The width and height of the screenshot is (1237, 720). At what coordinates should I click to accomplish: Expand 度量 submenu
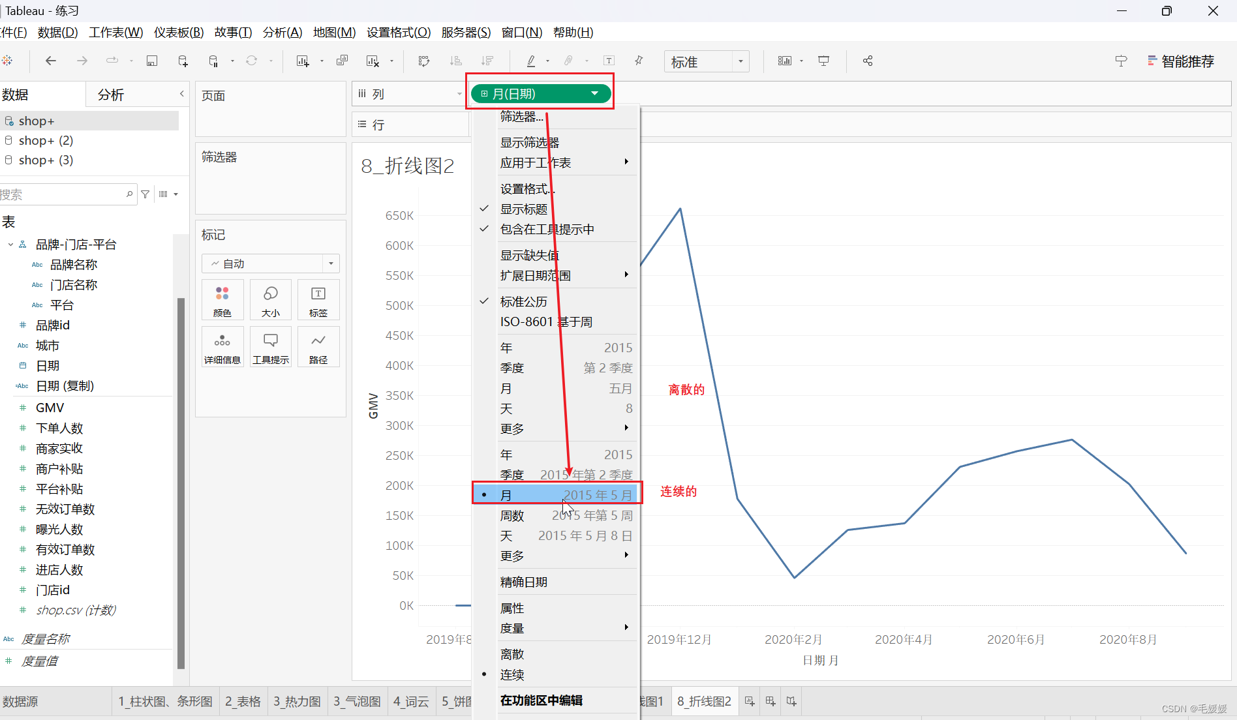coord(556,629)
